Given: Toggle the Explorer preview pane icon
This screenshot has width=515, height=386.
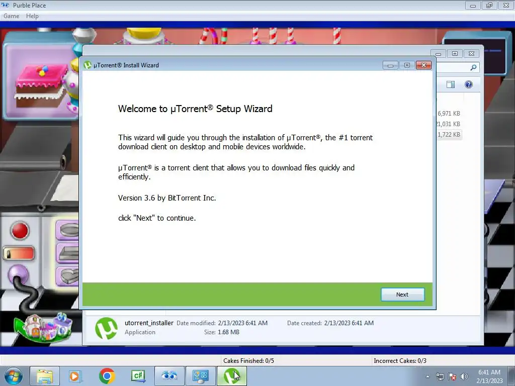Looking at the screenshot, I should [451, 84].
